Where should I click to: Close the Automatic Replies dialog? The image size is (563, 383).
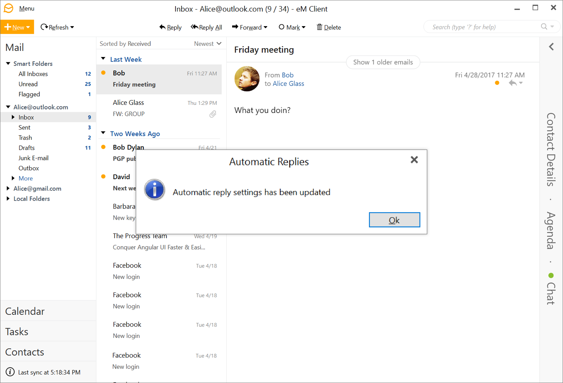click(414, 160)
